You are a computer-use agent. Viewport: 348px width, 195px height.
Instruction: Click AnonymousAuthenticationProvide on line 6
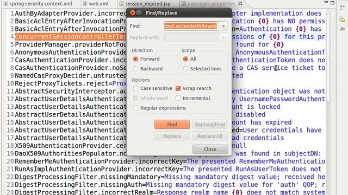70,52
